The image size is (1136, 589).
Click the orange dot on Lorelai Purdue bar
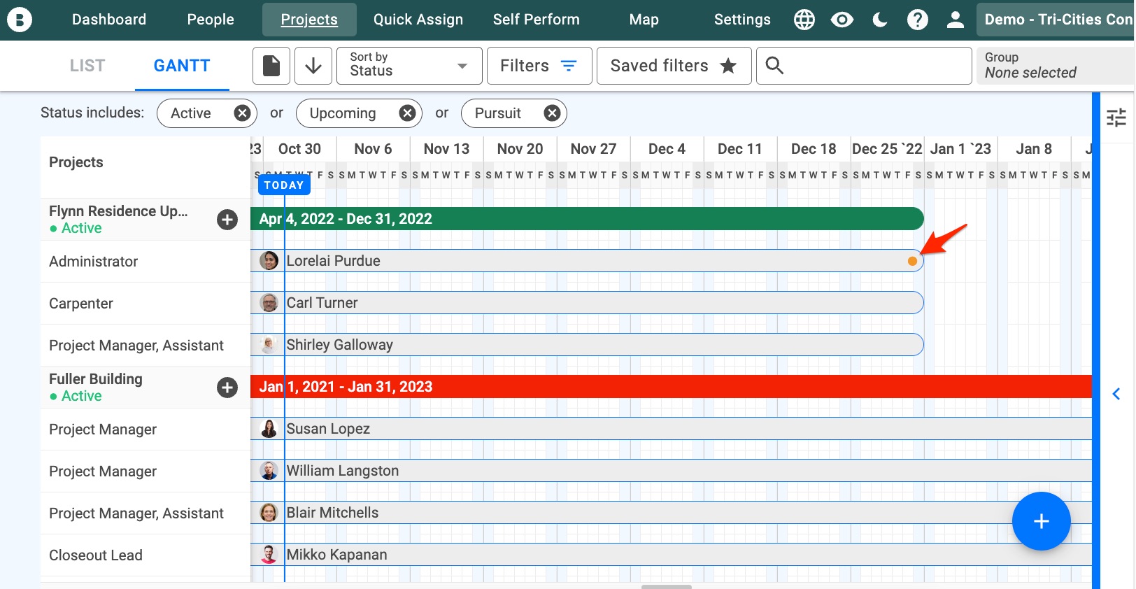[912, 261]
